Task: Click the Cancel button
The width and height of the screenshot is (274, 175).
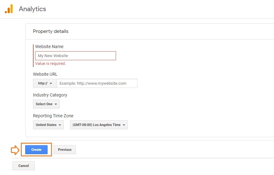Action: point(24,166)
